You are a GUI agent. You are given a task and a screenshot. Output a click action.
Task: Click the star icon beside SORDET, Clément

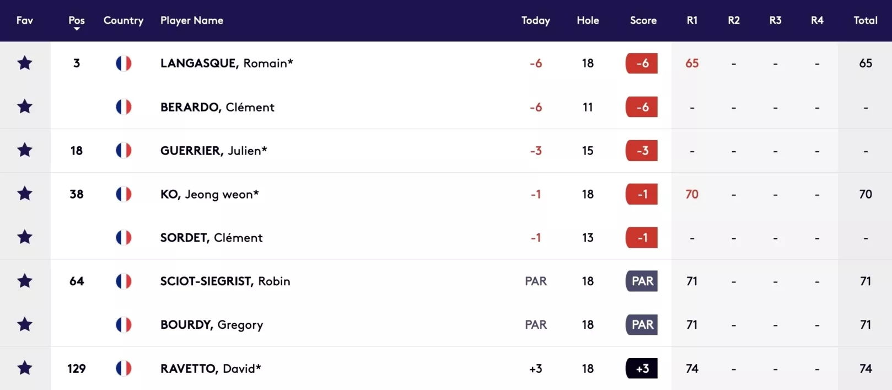pyautogui.click(x=25, y=237)
